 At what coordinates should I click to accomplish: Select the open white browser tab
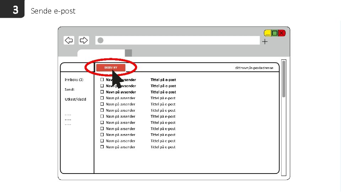(101, 53)
